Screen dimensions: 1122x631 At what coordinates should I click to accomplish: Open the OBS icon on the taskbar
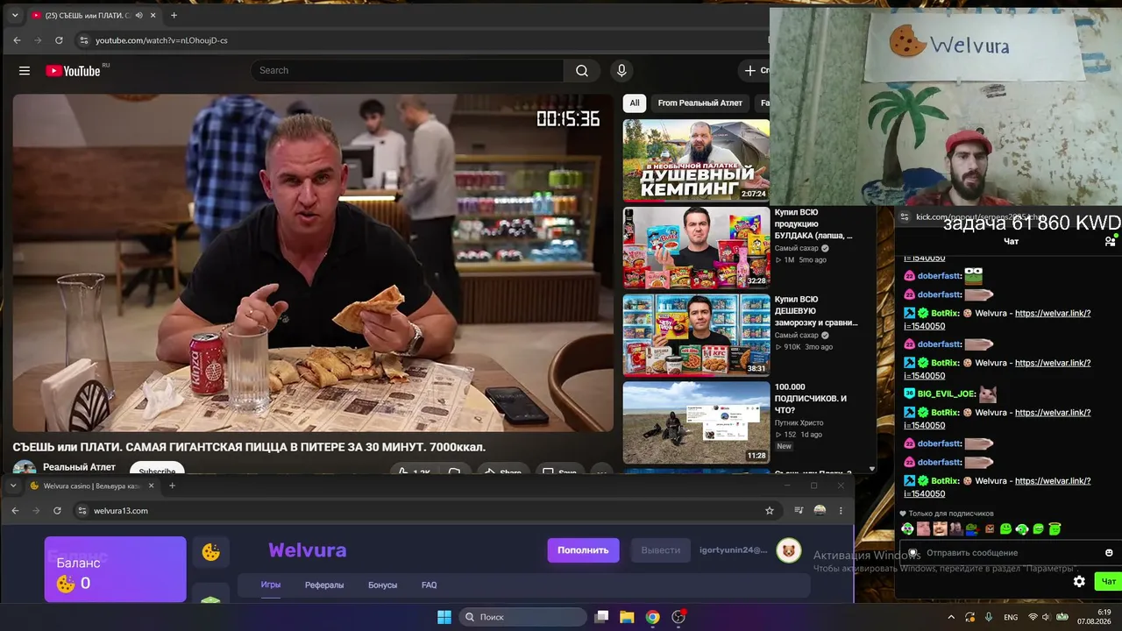pos(678,617)
